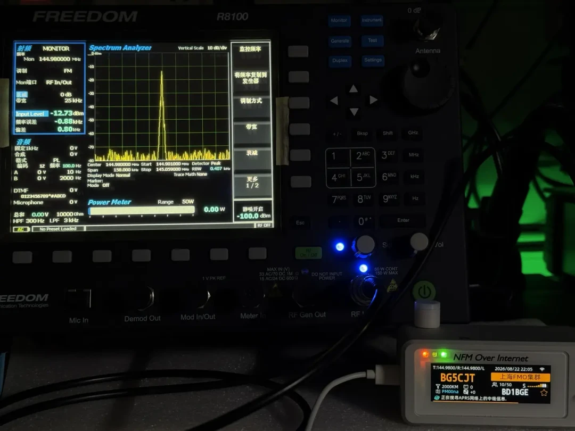This screenshot has height=431, width=575.
Task: Switch to Duplex mode button
Action: (x=340, y=61)
